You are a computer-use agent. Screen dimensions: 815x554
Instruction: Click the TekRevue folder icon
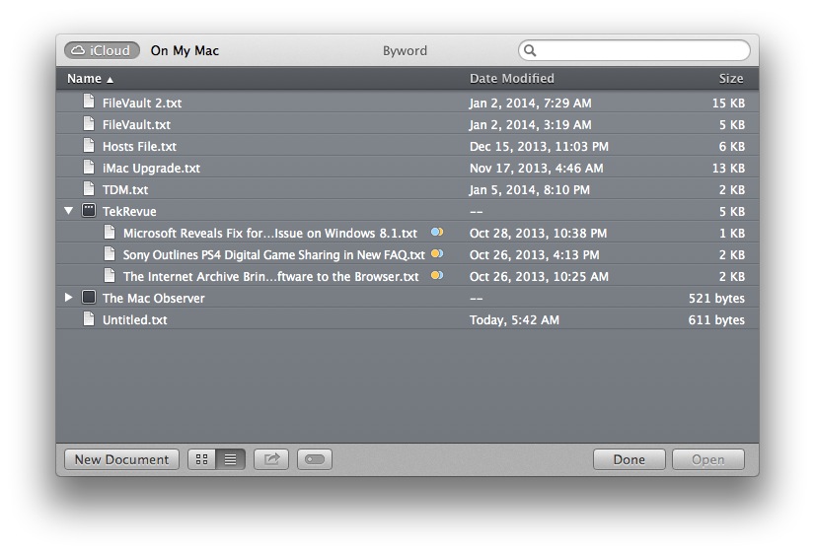coord(89,210)
